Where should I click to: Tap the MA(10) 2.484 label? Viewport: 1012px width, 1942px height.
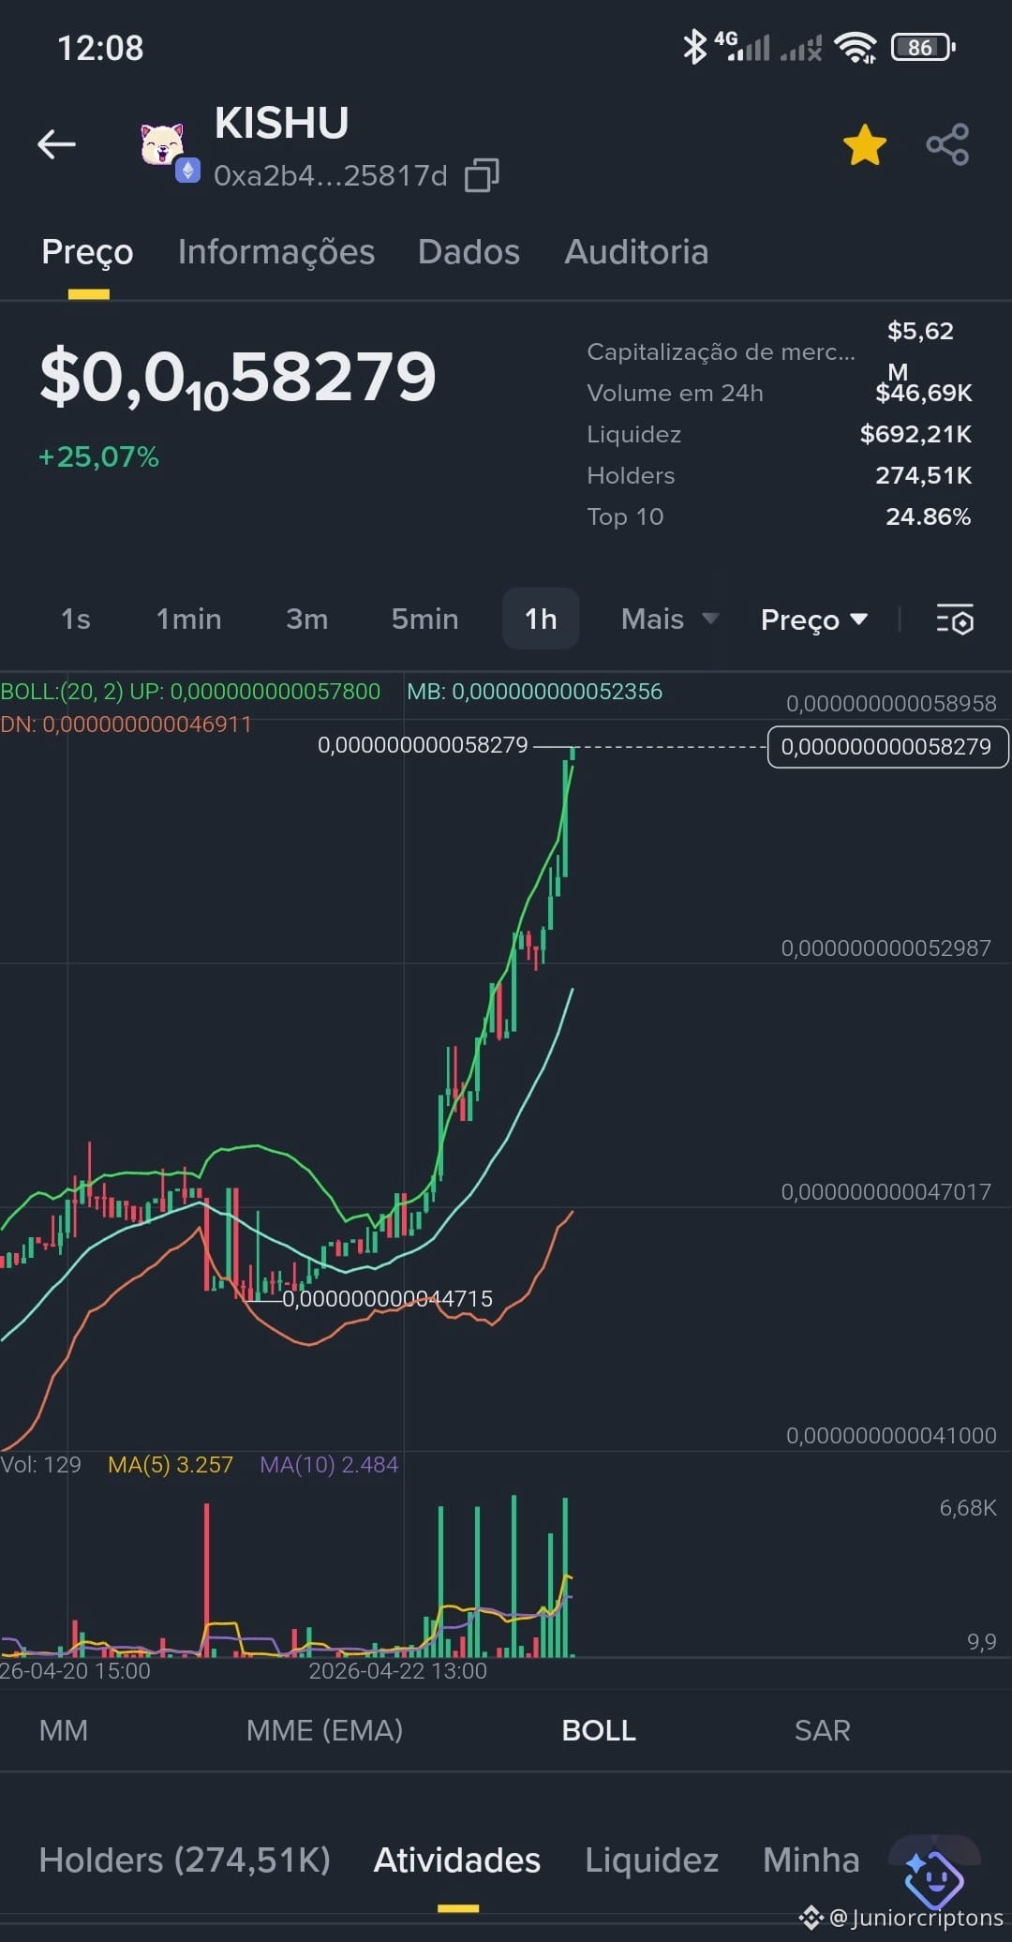coord(329,1465)
